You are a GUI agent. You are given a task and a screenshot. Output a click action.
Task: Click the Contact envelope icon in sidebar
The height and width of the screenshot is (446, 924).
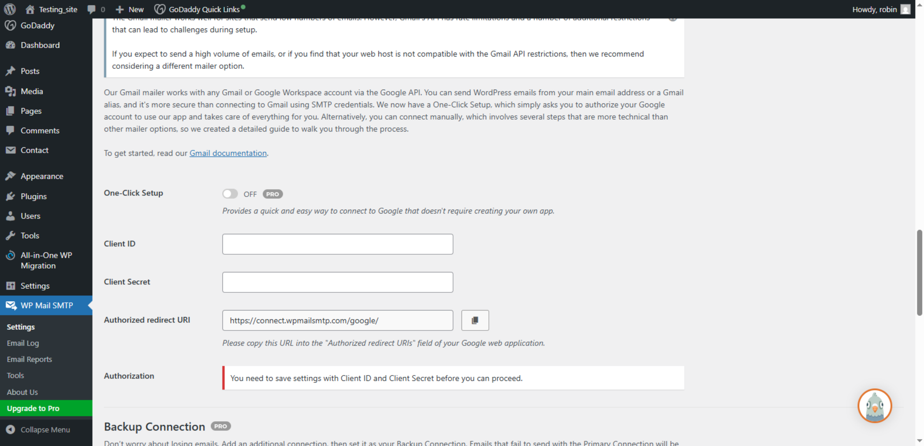click(x=11, y=150)
